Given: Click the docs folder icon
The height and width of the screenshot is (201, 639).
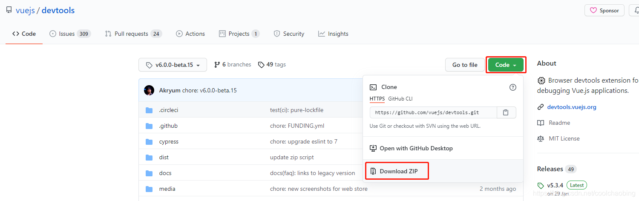Looking at the screenshot, I should 149,173.
